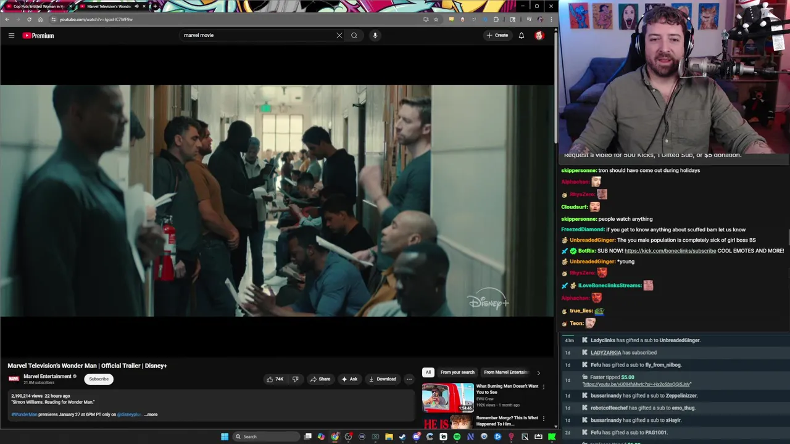The width and height of the screenshot is (790, 444).
Task: Open File Explorer from taskbar
Action: [389, 437]
